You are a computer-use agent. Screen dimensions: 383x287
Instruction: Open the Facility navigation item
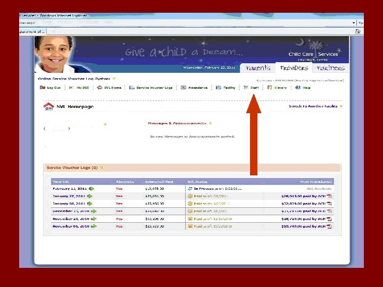(226, 88)
